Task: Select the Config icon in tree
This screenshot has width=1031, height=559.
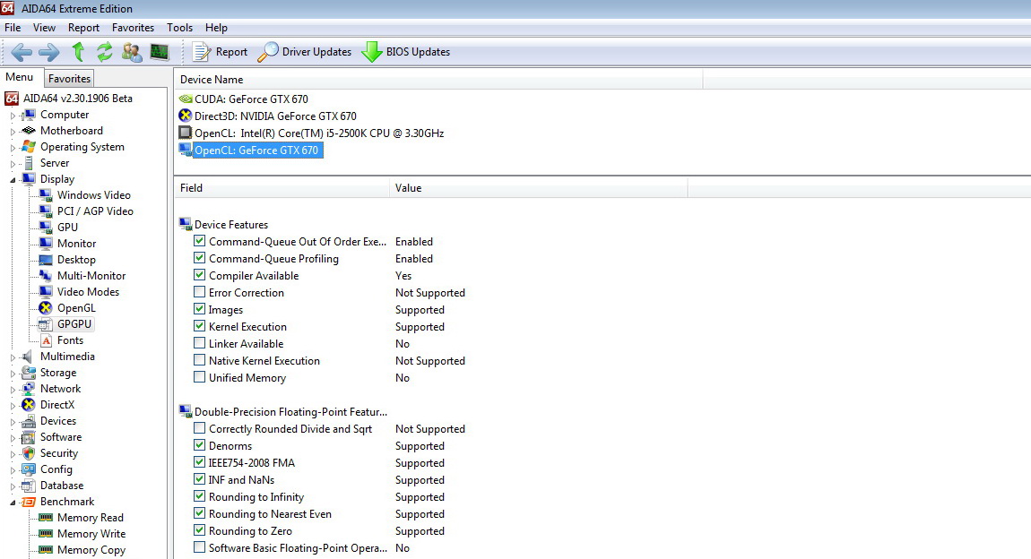Action: click(x=29, y=469)
